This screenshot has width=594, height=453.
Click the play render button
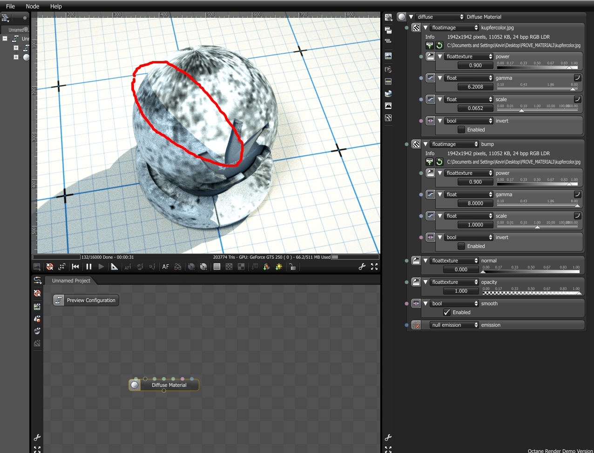tap(101, 267)
